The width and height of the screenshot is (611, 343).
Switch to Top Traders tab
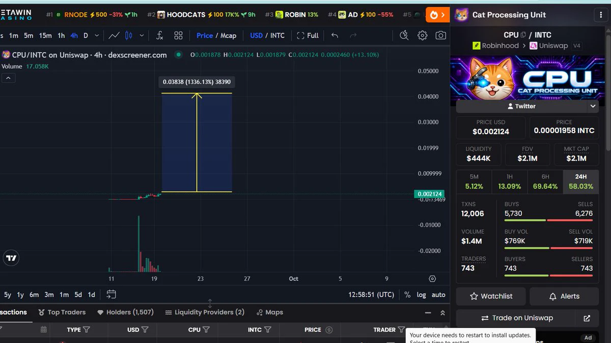click(61, 313)
